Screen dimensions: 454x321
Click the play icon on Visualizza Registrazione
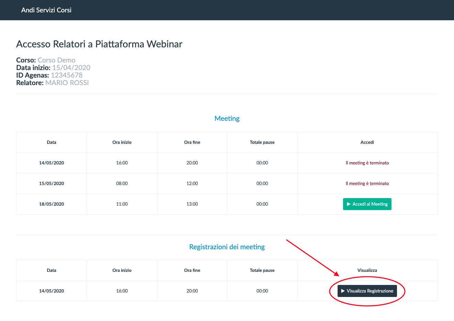click(x=343, y=291)
